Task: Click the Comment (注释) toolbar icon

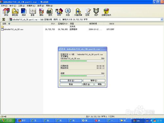Action: click(x=88, y=12)
